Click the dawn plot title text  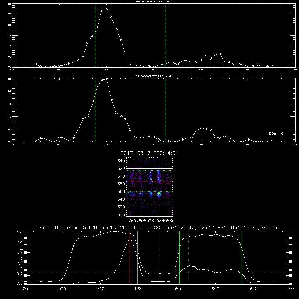[154, 1]
